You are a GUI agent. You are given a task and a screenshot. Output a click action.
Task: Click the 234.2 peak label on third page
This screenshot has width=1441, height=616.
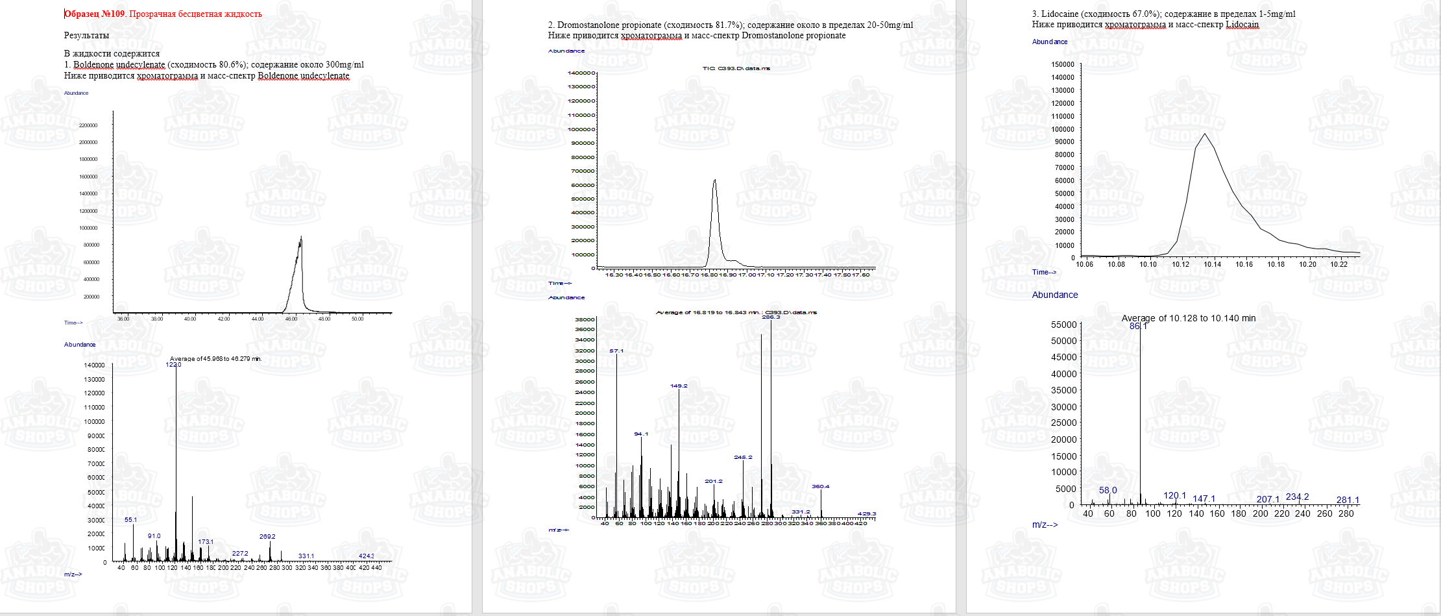point(1297,497)
